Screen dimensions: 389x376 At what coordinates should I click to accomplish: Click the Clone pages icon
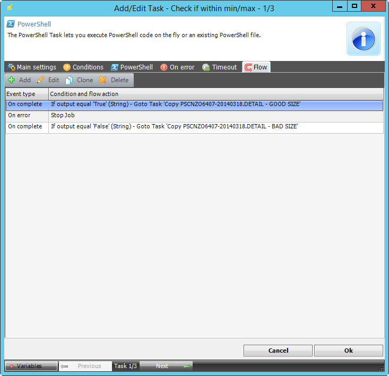pyautogui.click(x=69, y=80)
